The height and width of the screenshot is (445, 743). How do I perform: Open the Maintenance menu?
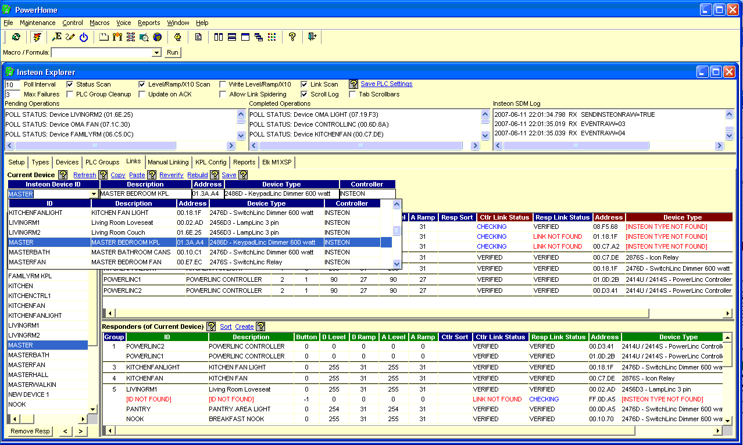[38, 23]
